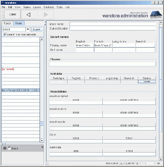Click the Base name input field
164x167 pixels.
point(112,24)
